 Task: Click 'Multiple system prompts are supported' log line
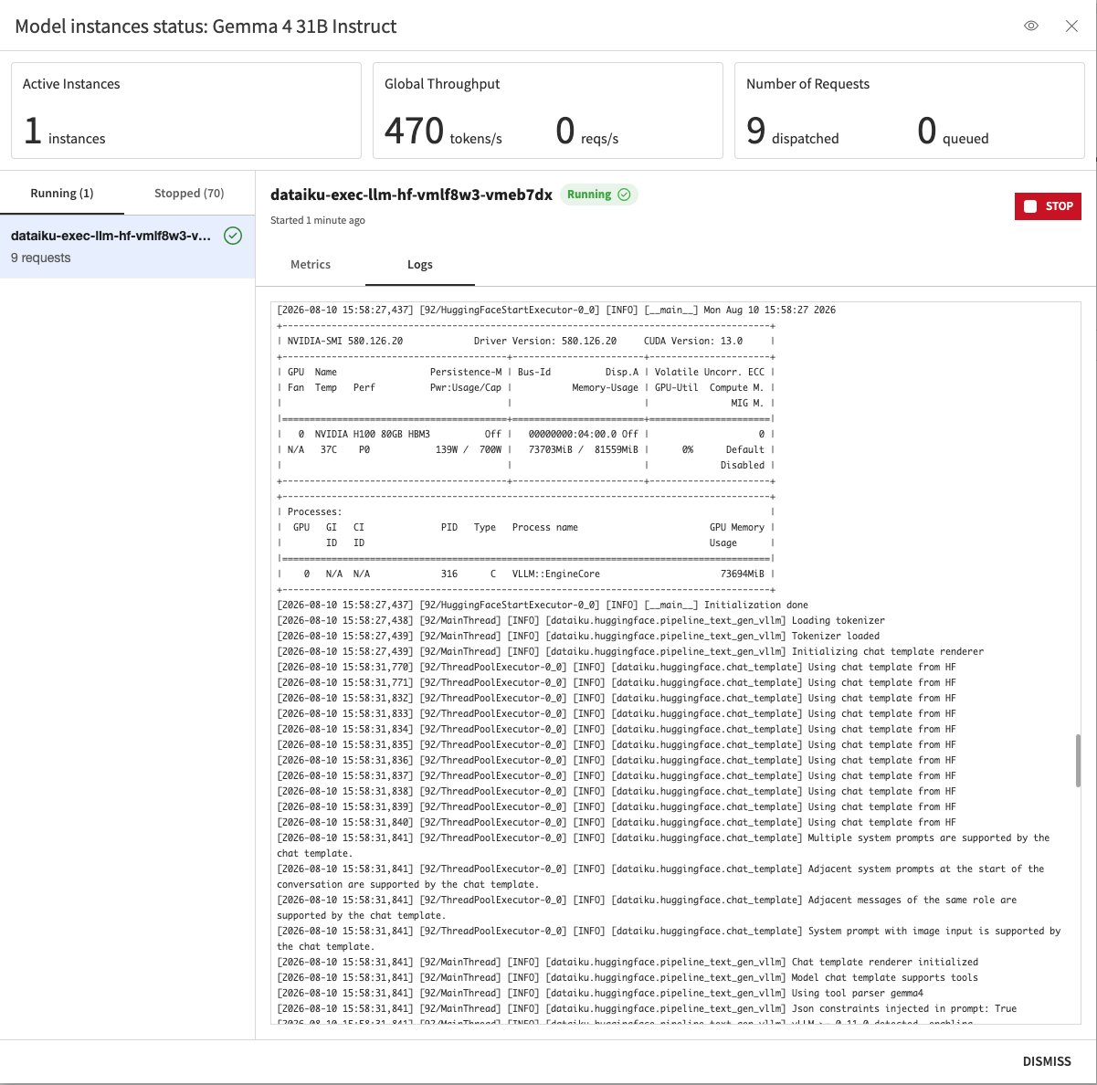pos(664,845)
